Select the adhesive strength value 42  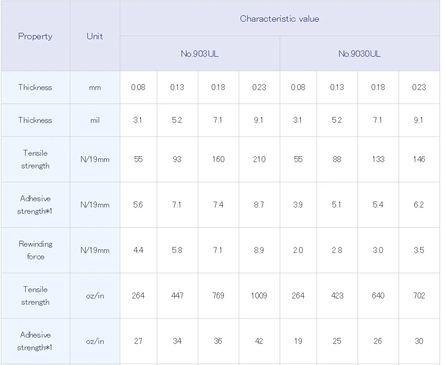(x=259, y=341)
